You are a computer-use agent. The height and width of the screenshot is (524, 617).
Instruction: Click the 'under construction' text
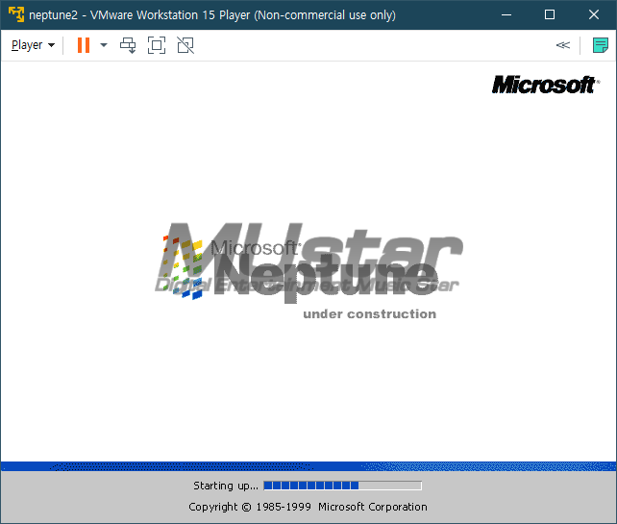[369, 313]
